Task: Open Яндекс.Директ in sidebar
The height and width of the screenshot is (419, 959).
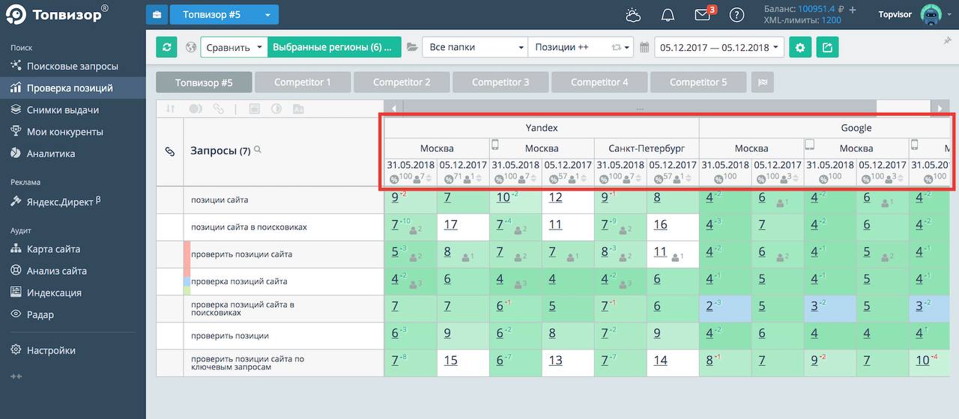Action: (73, 201)
